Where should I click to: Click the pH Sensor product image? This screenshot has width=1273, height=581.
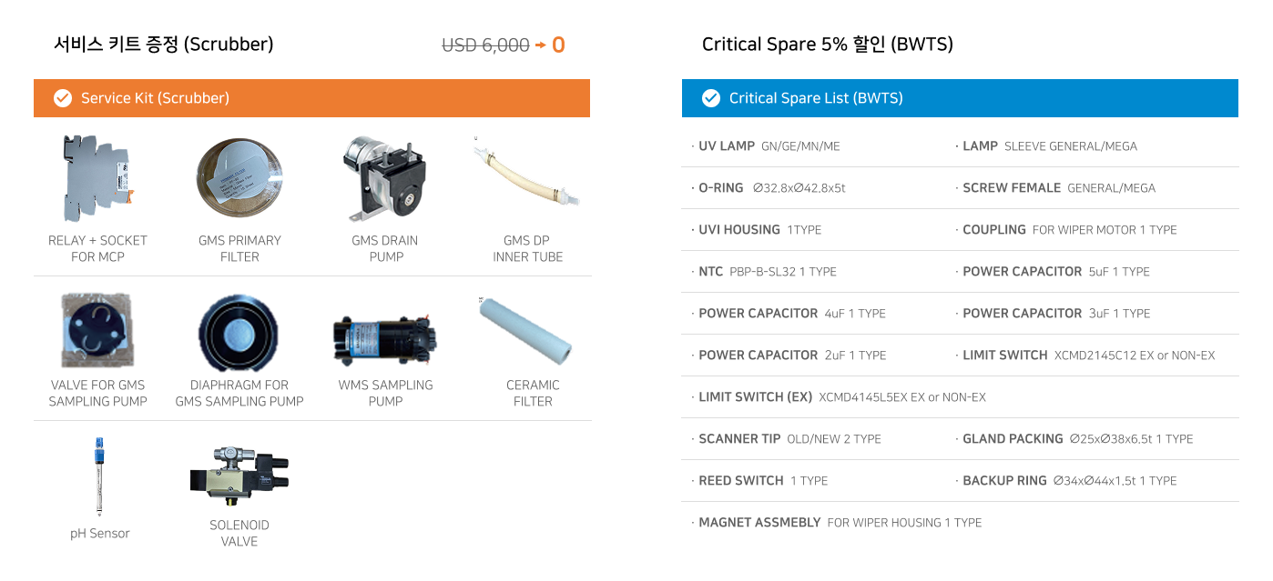(x=99, y=476)
